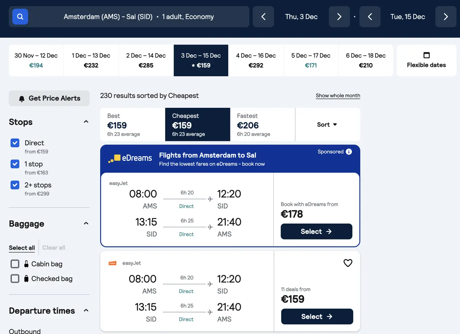This screenshot has width=460, height=334.
Task: Switch to the Cheapest results tab
Action: click(198, 124)
